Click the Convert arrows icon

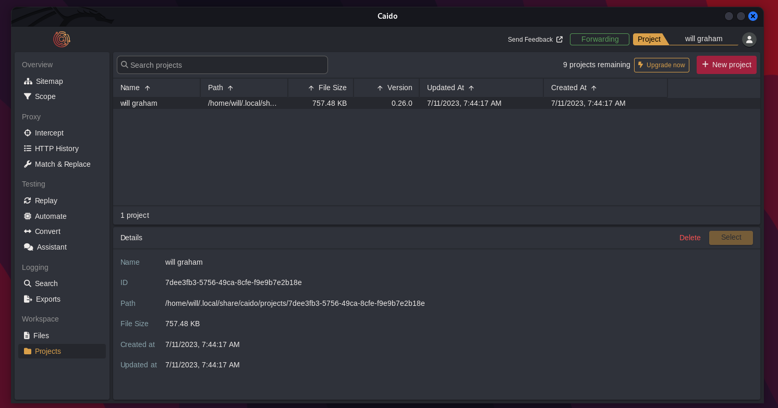[x=28, y=231]
